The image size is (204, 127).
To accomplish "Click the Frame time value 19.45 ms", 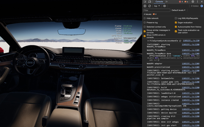I will [128, 26].
